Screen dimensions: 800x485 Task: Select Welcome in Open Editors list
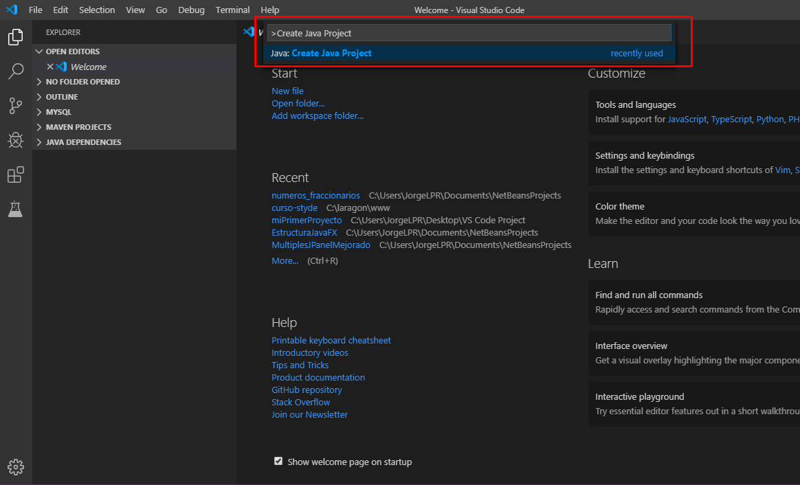[134, 67]
